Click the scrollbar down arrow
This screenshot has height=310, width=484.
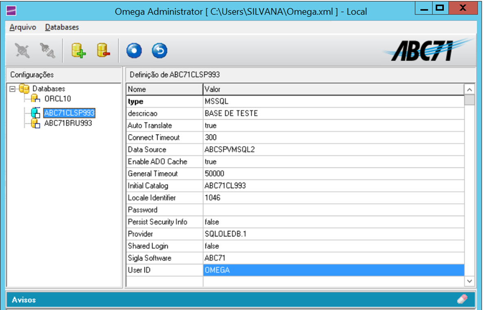tap(469, 281)
